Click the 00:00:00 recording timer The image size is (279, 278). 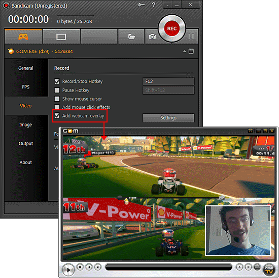[28, 19]
